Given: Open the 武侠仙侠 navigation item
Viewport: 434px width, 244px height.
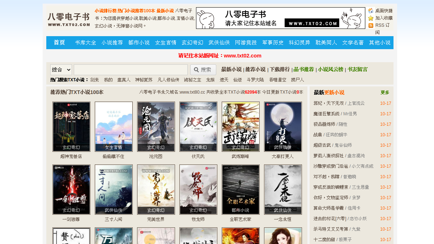Looking at the screenshot, I should pos(220,43).
